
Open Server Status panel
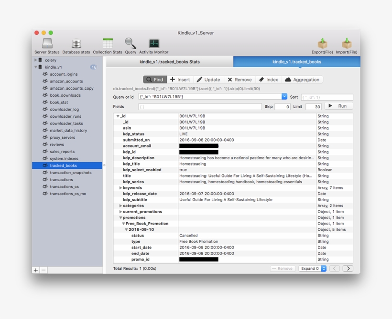(46, 44)
